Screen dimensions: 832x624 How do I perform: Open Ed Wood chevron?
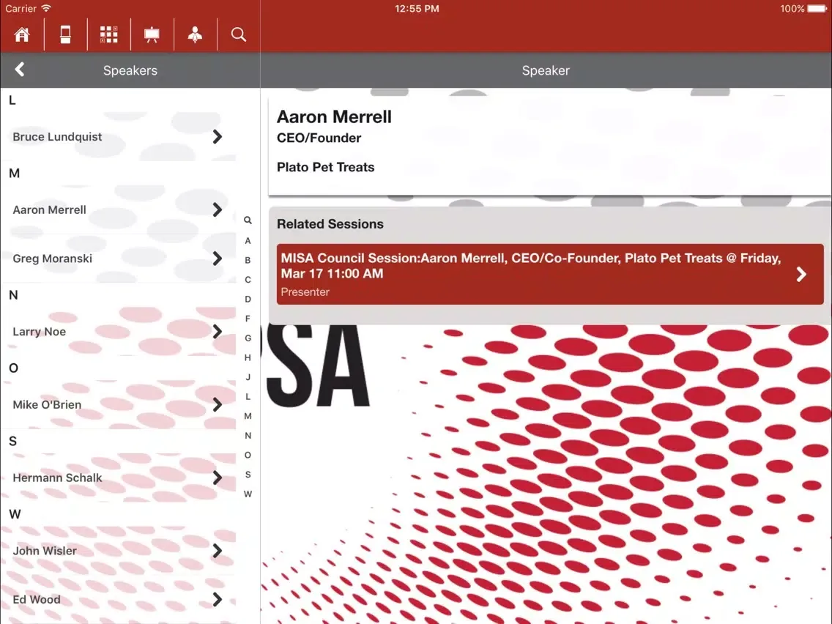tap(217, 600)
